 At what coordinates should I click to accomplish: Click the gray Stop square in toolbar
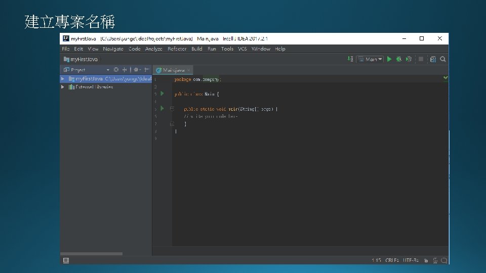[x=421, y=59]
